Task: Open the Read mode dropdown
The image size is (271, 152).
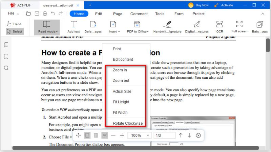Action: [47, 27]
